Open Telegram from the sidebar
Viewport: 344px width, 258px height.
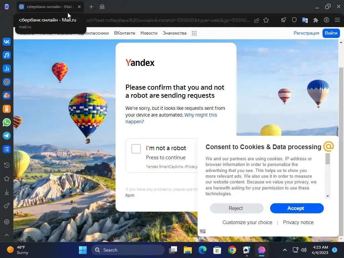(x=7, y=136)
